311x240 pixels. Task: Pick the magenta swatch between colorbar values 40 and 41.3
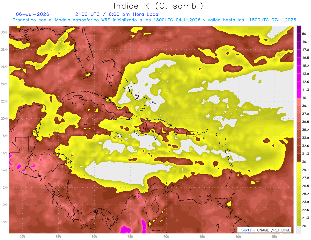(x=299, y=93)
